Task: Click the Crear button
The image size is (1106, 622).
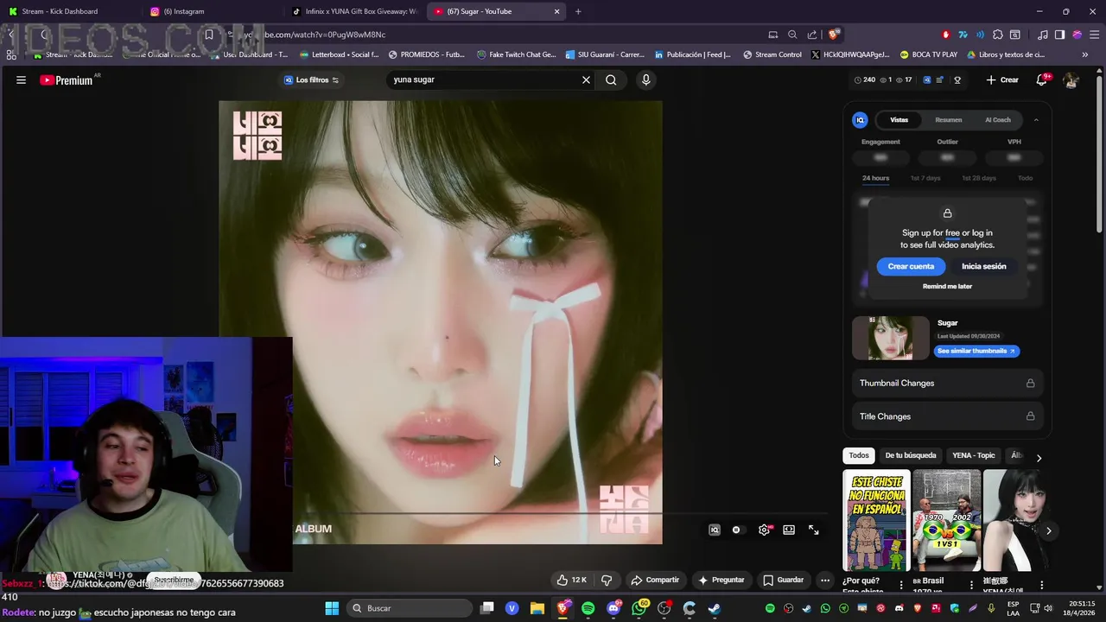Action: coord(1002,79)
